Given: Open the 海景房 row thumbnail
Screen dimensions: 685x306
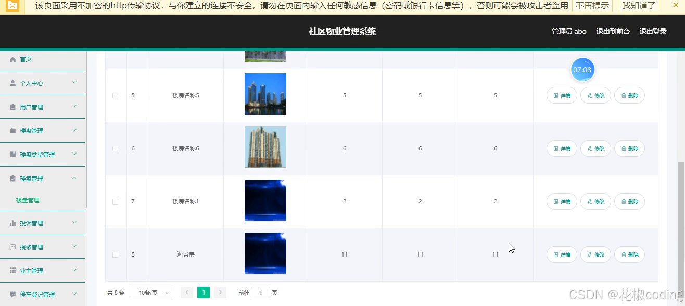Looking at the screenshot, I should pyautogui.click(x=265, y=253).
